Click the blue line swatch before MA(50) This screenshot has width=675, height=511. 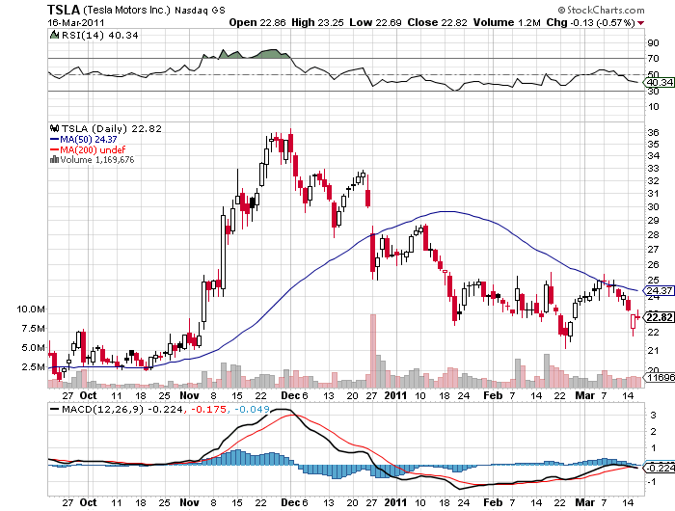coord(54,139)
